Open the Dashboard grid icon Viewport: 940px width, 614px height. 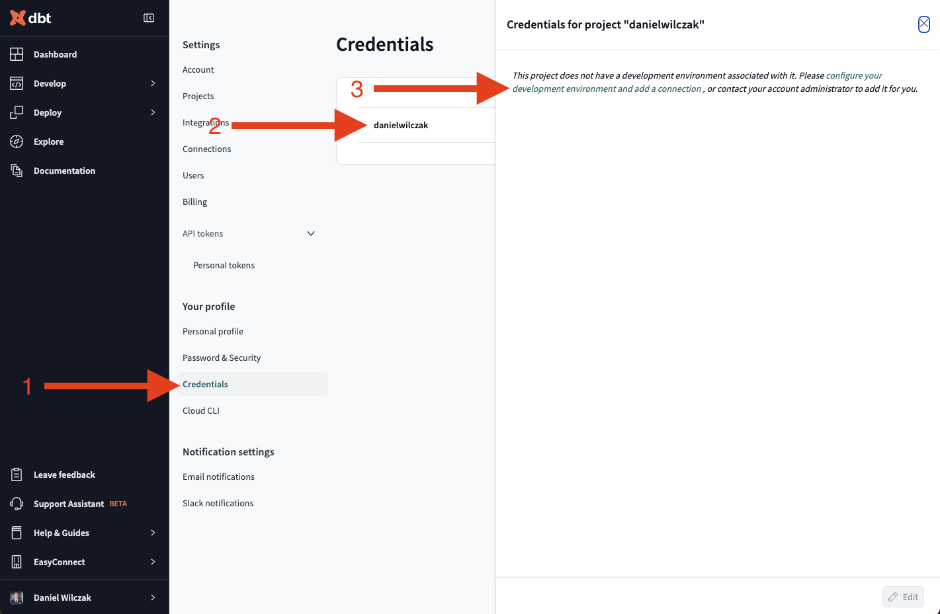pyautogui.click(x=17, y=54)
